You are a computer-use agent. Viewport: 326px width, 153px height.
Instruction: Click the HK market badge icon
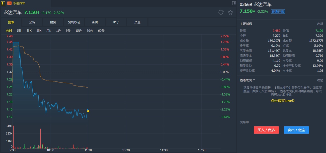coord(9,3)
